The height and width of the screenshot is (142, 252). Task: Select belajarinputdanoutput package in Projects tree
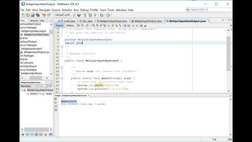(x=33, y=31)
